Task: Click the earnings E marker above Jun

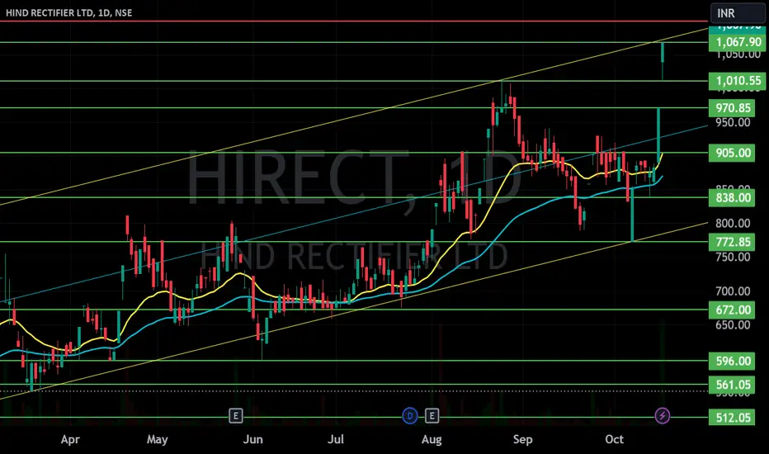Action: coord(236,416)
